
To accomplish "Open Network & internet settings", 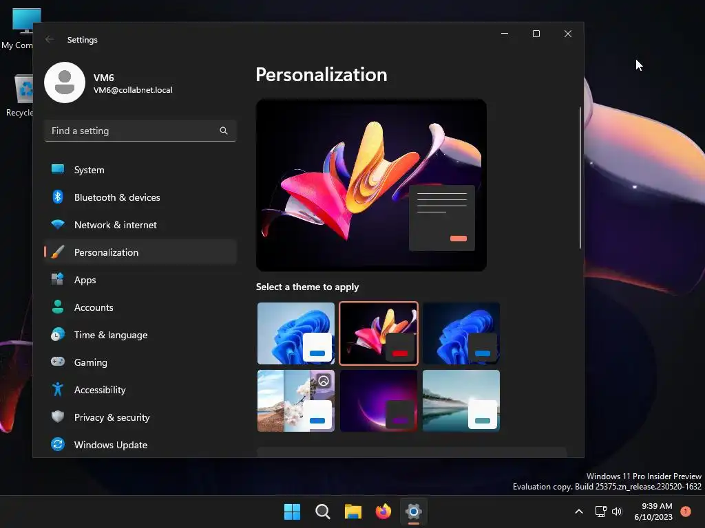I will [140, 225].
